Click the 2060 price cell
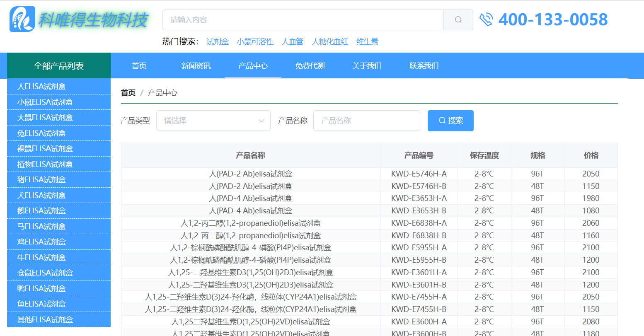644x336 pixels. point(591,223)
